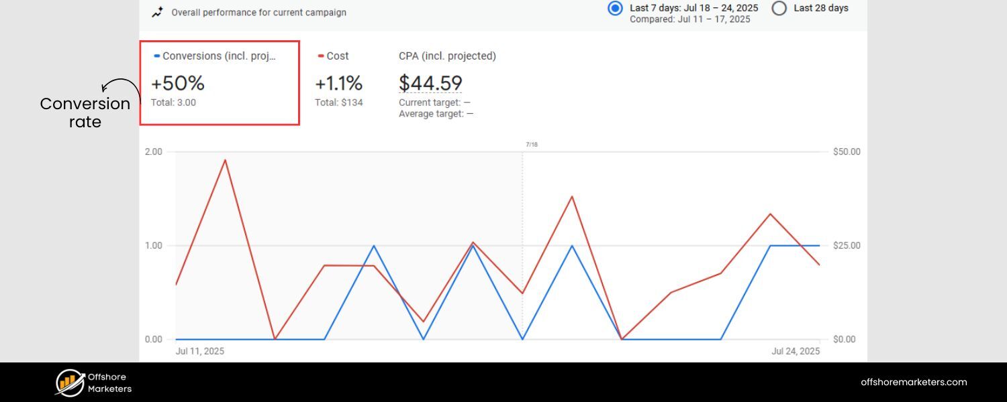Click the 'Jul 24, 2025' date label

(x=795, y=350)
